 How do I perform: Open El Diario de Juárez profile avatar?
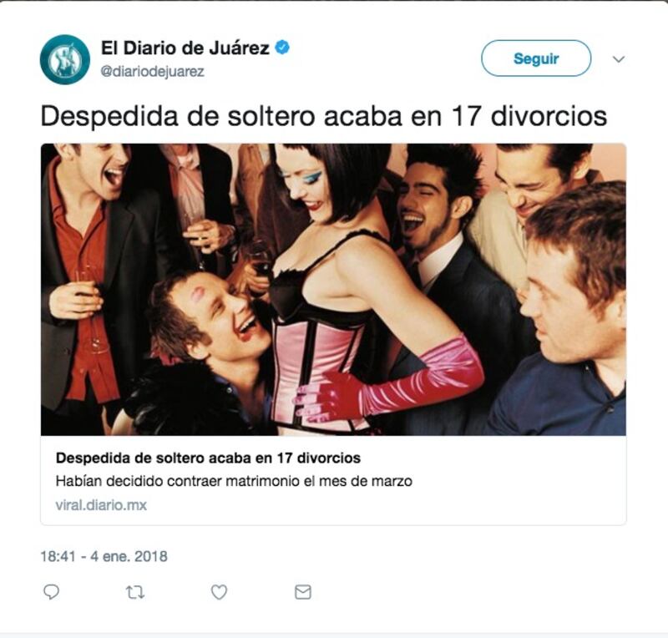tap(65, 59)
